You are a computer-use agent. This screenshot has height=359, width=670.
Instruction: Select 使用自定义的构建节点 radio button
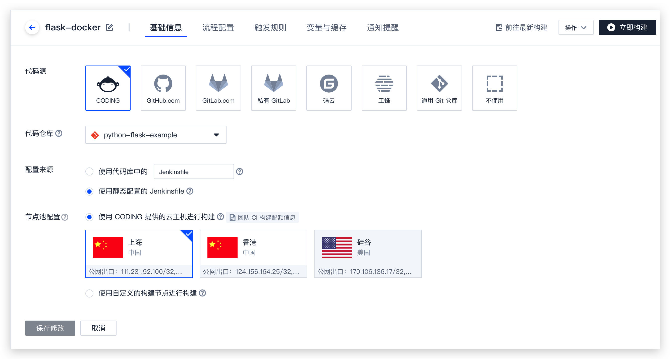pos(89,293)
